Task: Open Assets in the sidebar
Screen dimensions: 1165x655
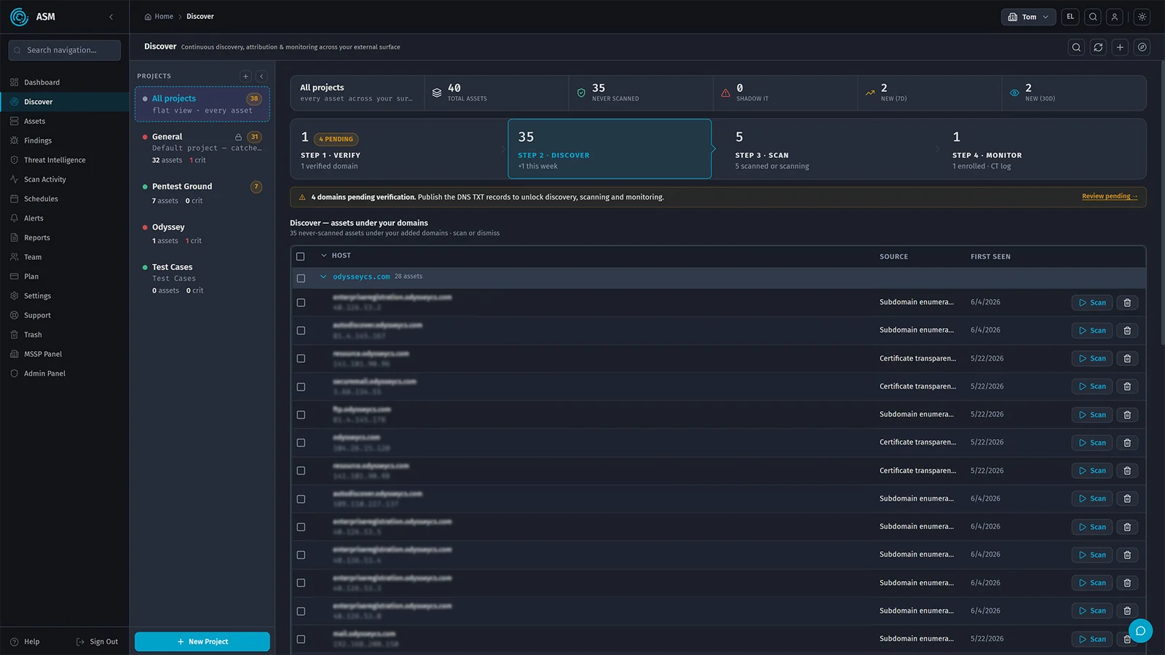Action: click(65, 121)
